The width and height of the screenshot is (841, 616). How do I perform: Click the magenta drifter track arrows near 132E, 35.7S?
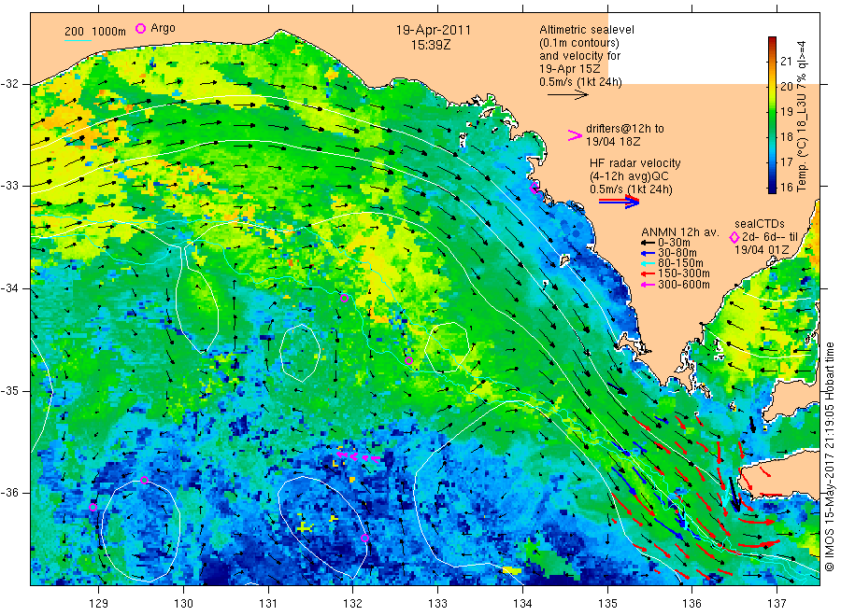click(x=358, y=457)
